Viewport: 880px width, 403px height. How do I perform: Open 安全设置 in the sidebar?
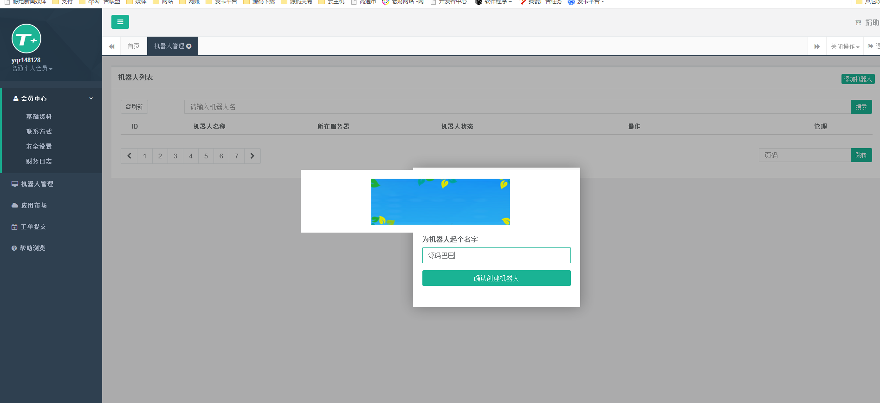[39, 146]
